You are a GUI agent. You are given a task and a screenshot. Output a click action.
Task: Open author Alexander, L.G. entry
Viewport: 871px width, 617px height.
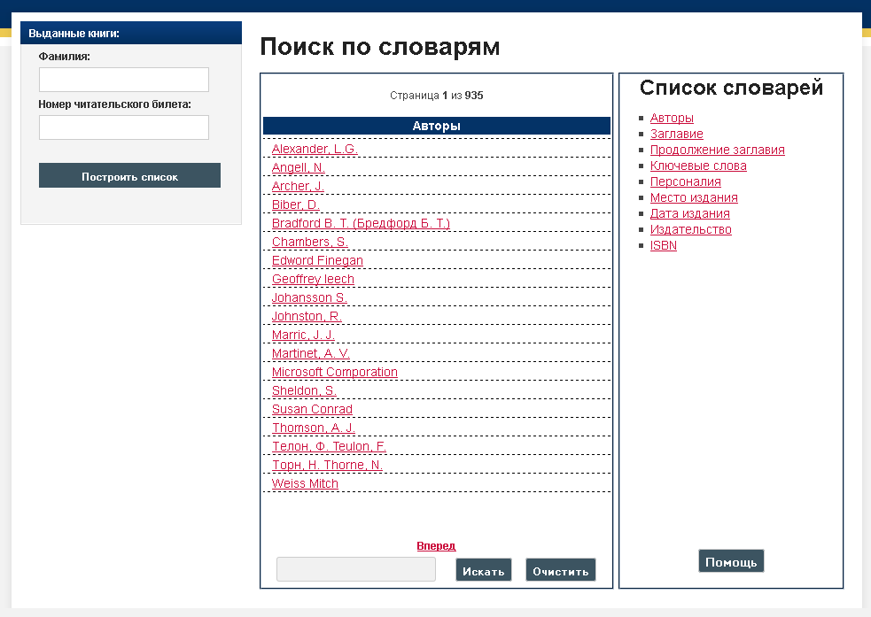(315, 149)
